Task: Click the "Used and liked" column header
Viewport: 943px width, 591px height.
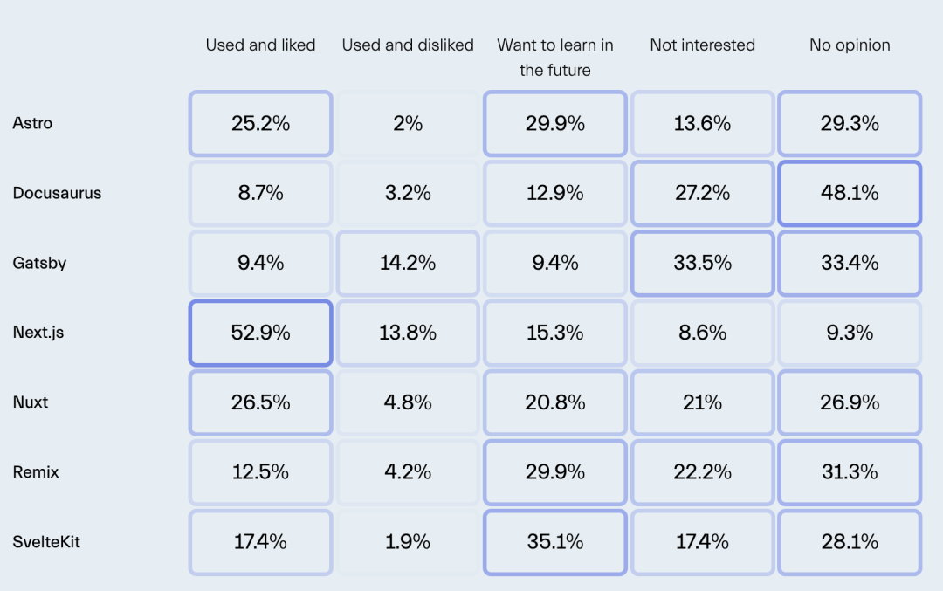Action: point(260,45)
